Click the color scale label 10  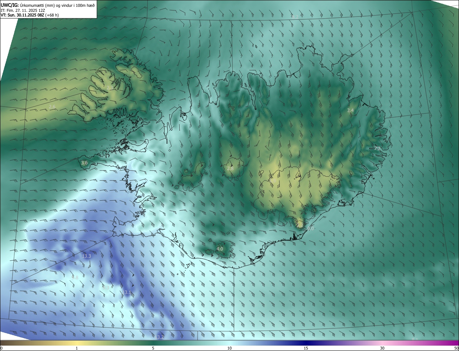pos(229,348)
